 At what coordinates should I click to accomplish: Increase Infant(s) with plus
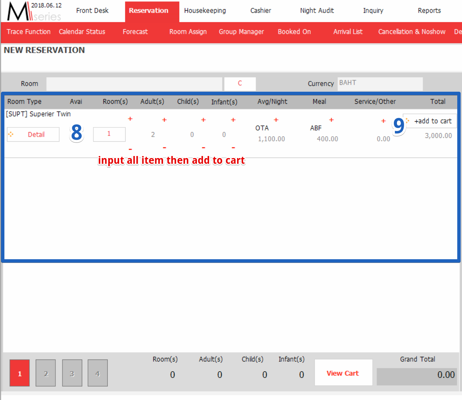tap(233, 120)
